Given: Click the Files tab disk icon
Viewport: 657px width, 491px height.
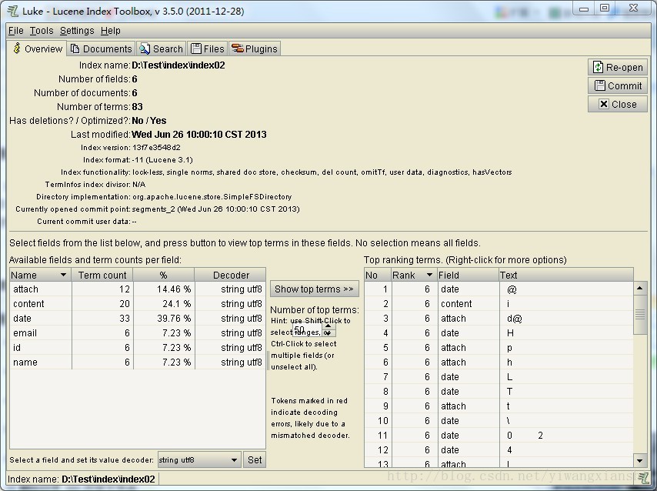Looking at the screenshot, I should pos(196,48).
